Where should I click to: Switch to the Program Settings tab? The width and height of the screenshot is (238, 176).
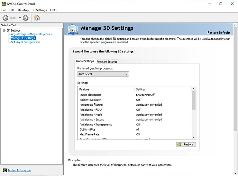tap(107, 62)
